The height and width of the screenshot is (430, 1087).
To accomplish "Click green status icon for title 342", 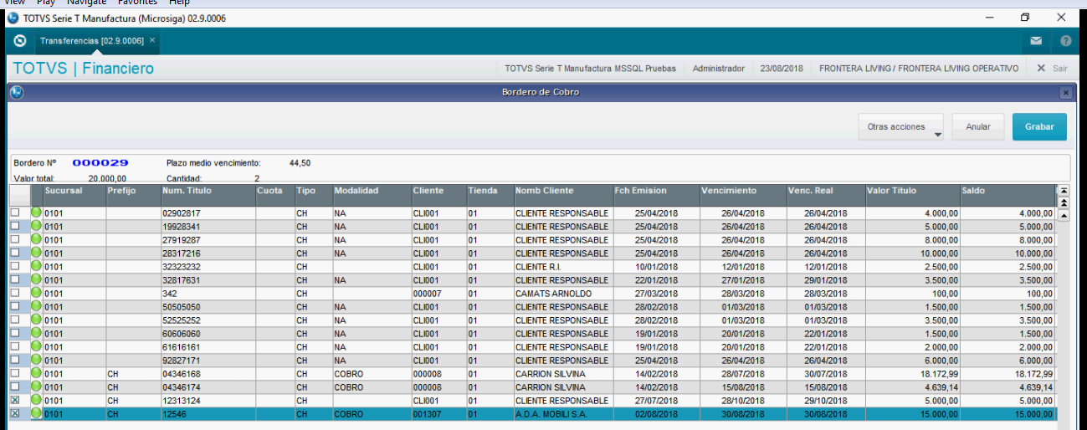I will coord(37,294).
